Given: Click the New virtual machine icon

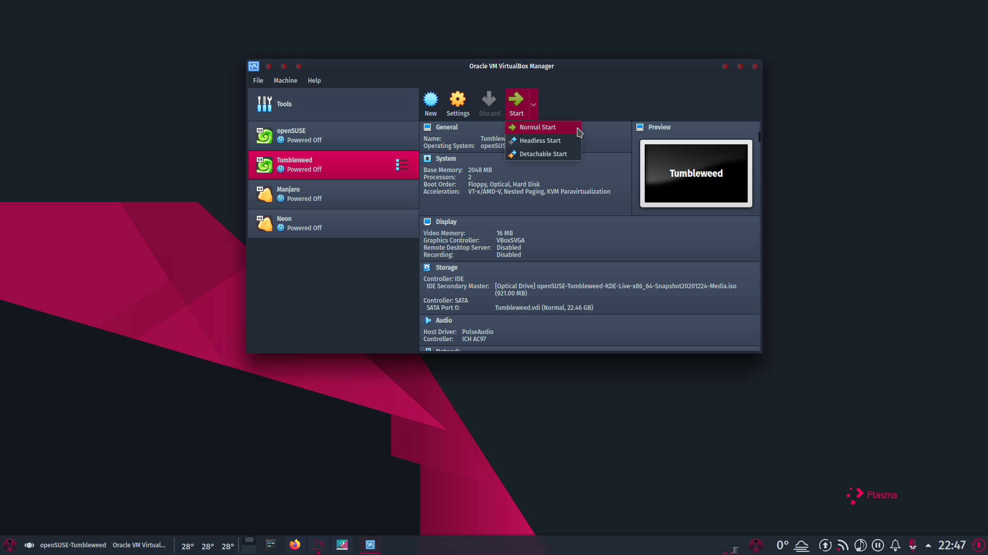Looking at the screenshot, I should click(x=430, y=104).
